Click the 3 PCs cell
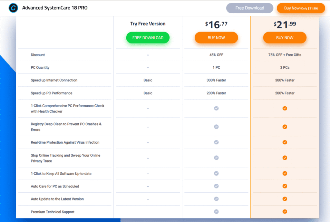330x222 pixels. [x=285, y=68]
